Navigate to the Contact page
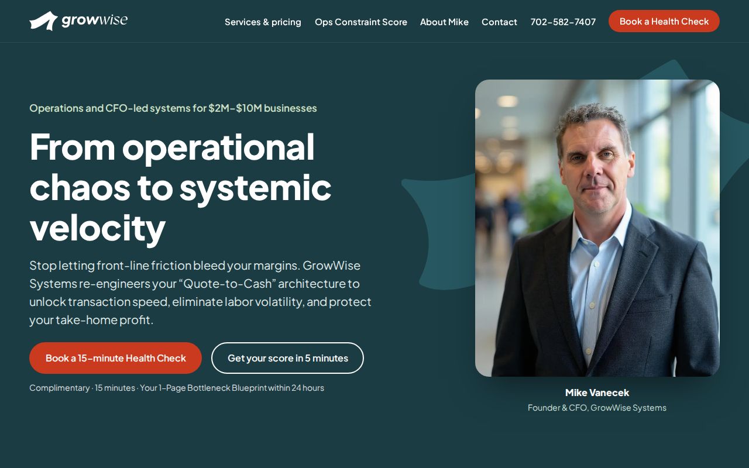749x468 pixels. click(499, 22)
